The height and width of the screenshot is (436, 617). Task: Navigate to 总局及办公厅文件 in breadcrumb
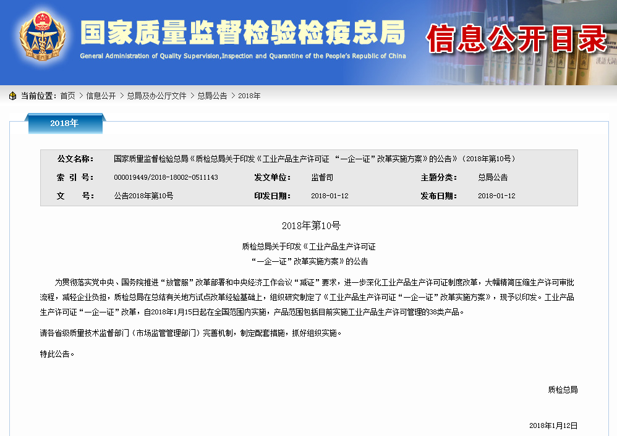156,96
